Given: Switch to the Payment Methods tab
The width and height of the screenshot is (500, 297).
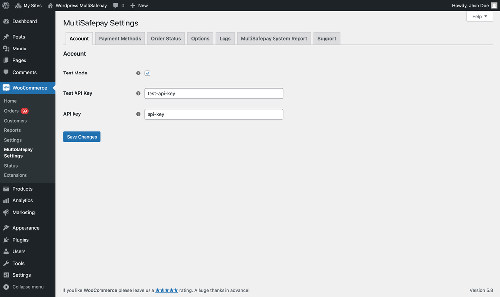Looking at the screenshot, I should [x=120, y=38].
